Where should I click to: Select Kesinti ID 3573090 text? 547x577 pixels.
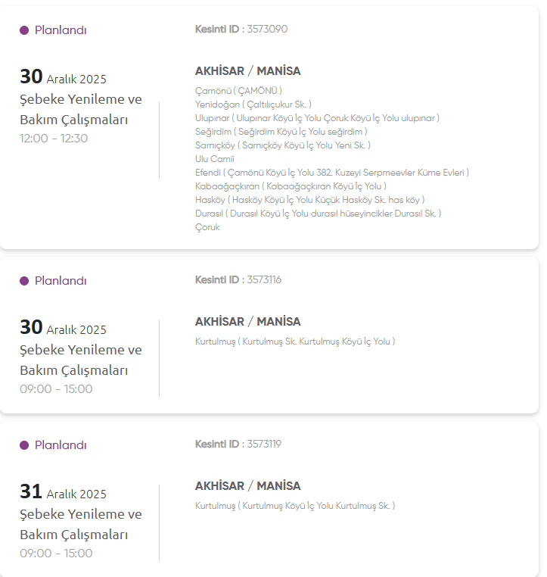(x=241, y=30)
